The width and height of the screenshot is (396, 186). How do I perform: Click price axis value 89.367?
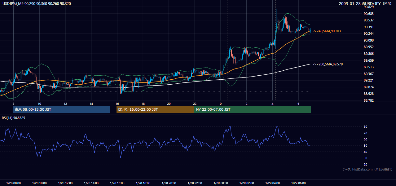tap(369, 74)
